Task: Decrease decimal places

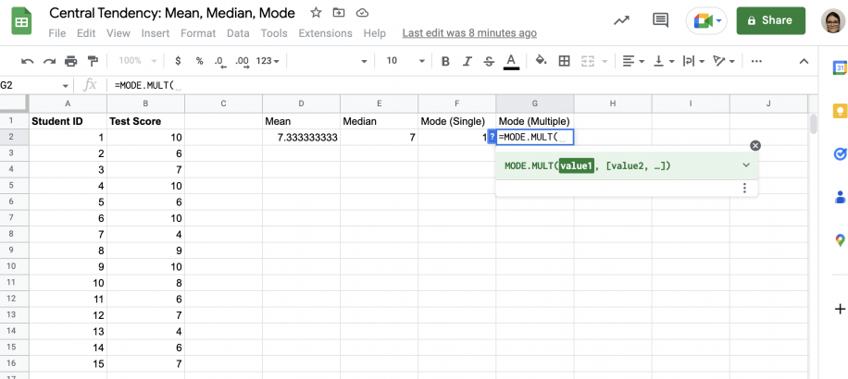Action: click(219, 62)
